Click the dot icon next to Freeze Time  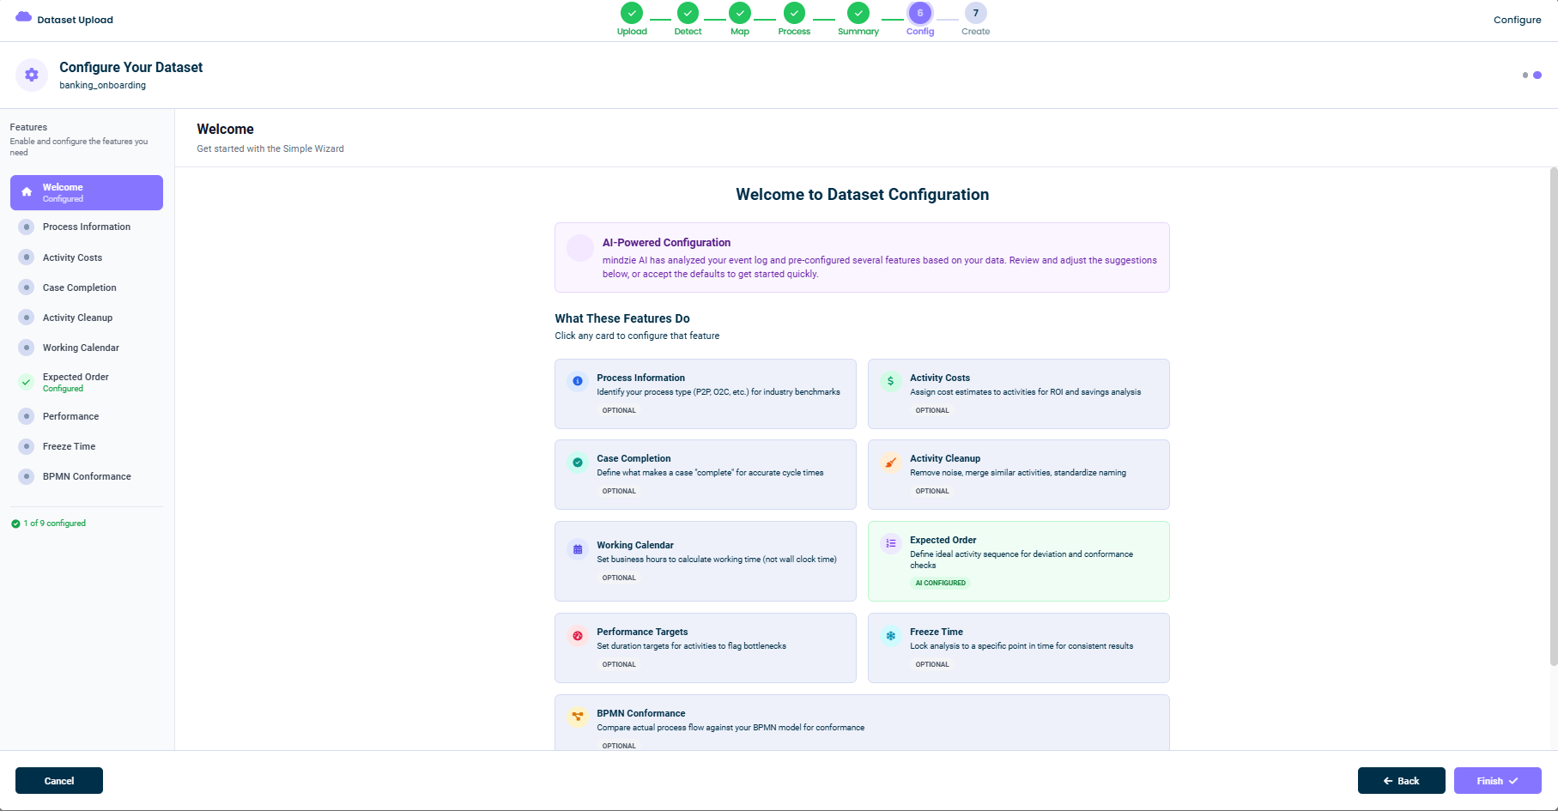(27, 446)
